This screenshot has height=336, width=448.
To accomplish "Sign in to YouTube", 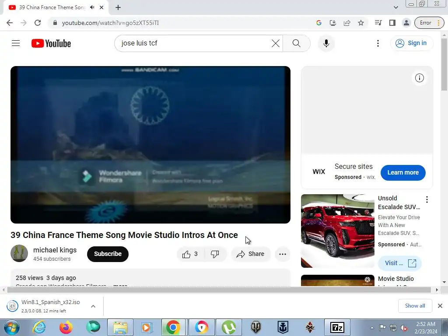I will click(x=411, y=43).
